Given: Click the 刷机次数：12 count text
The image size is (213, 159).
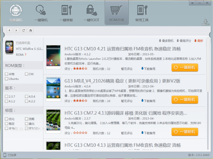Looking at the screenshot, I should pos(101,133).
